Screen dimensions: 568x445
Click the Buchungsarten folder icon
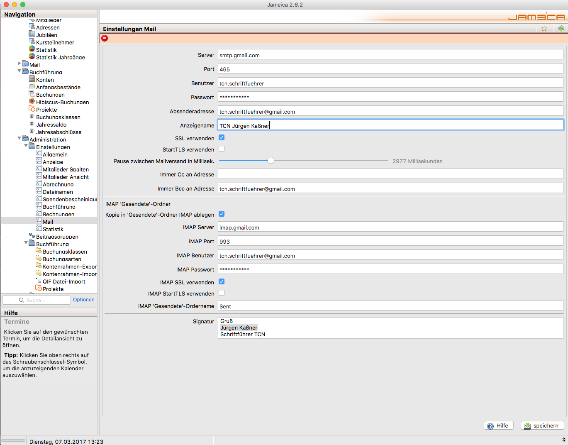39,258
